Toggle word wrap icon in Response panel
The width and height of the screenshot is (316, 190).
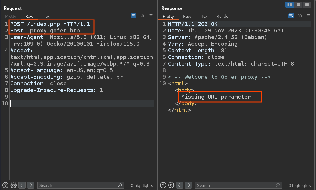291,16
